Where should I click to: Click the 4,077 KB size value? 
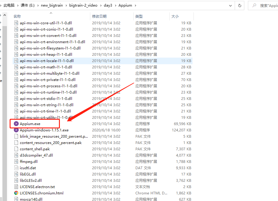[x=184, y=155]
